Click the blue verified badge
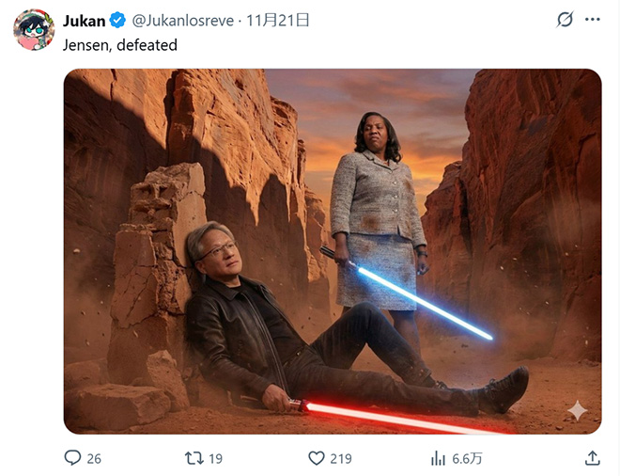 (117, 20)
